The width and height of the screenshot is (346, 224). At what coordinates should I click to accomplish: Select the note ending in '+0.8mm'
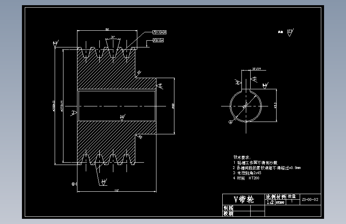(x=267, y=168)
